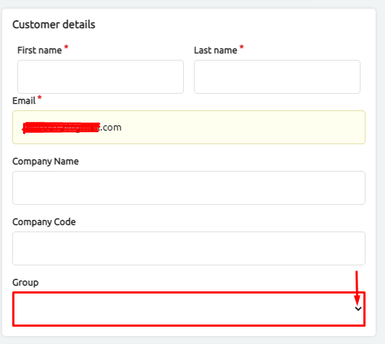Focus the Company Name text box

(x=189, y=188)
